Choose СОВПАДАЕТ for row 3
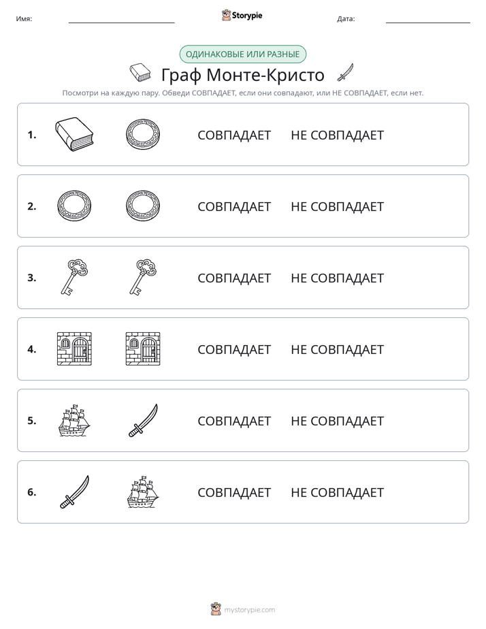 click(234, 278)
